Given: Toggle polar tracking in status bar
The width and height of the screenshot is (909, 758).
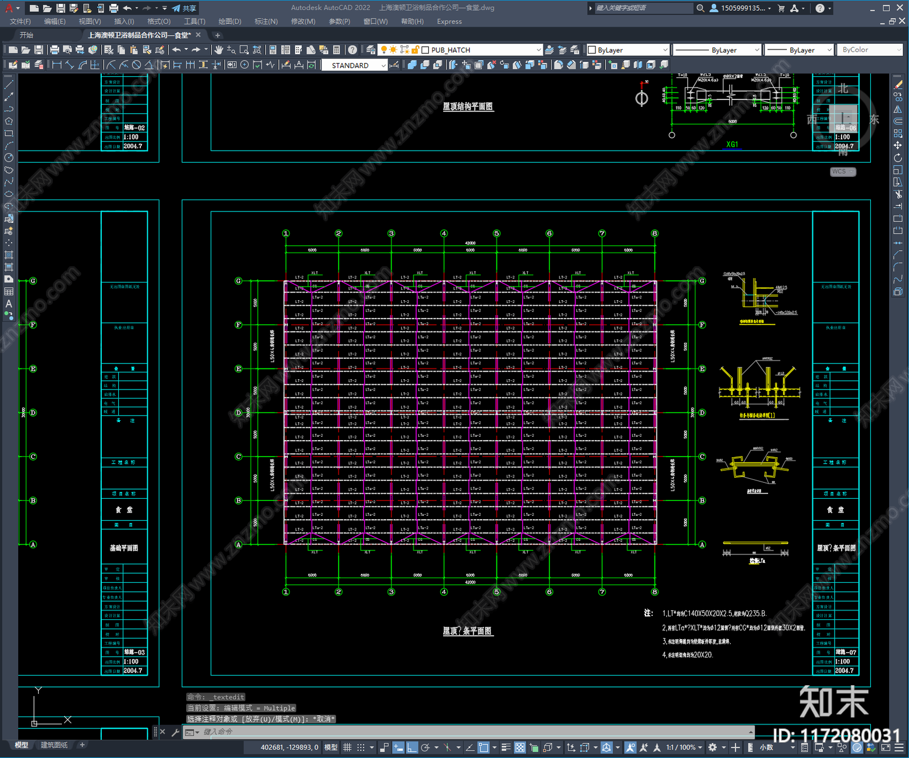Looking at the screenshot, I should (x=425, y=747).
